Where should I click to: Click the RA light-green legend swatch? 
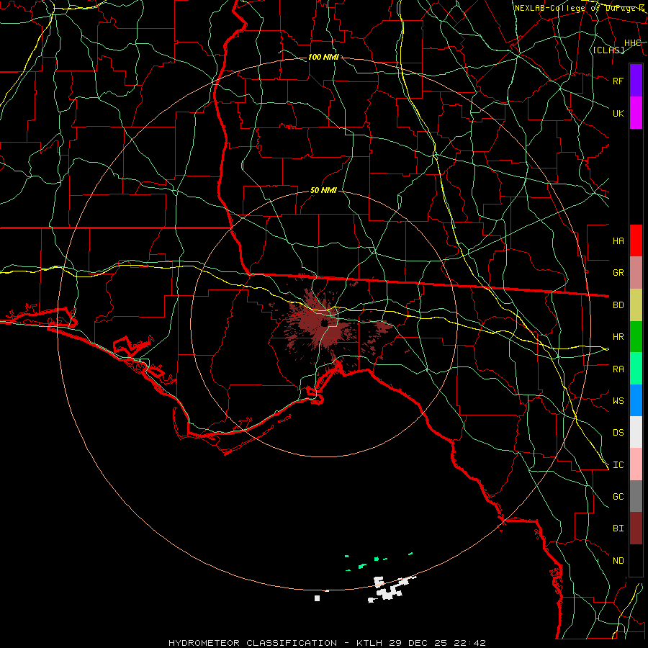pyautogui.click(x=636, y=369)
